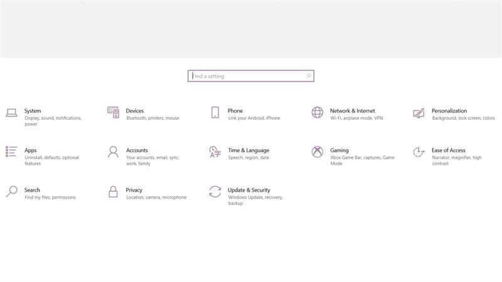
Task: Open the Search magnifier category icon
Action: click(11, 191)
